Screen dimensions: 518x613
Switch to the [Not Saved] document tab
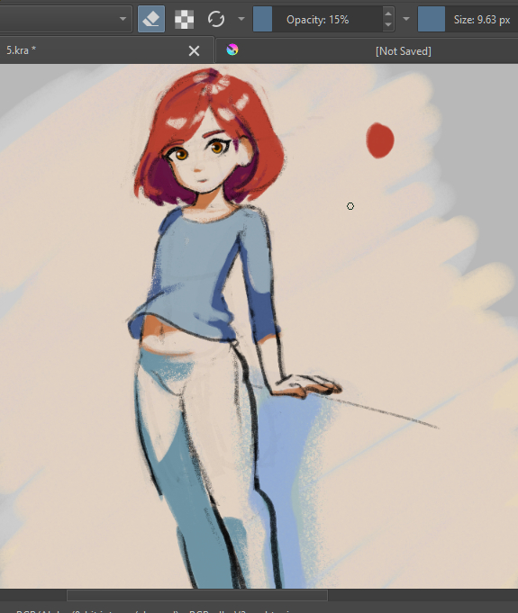[367, 50]
